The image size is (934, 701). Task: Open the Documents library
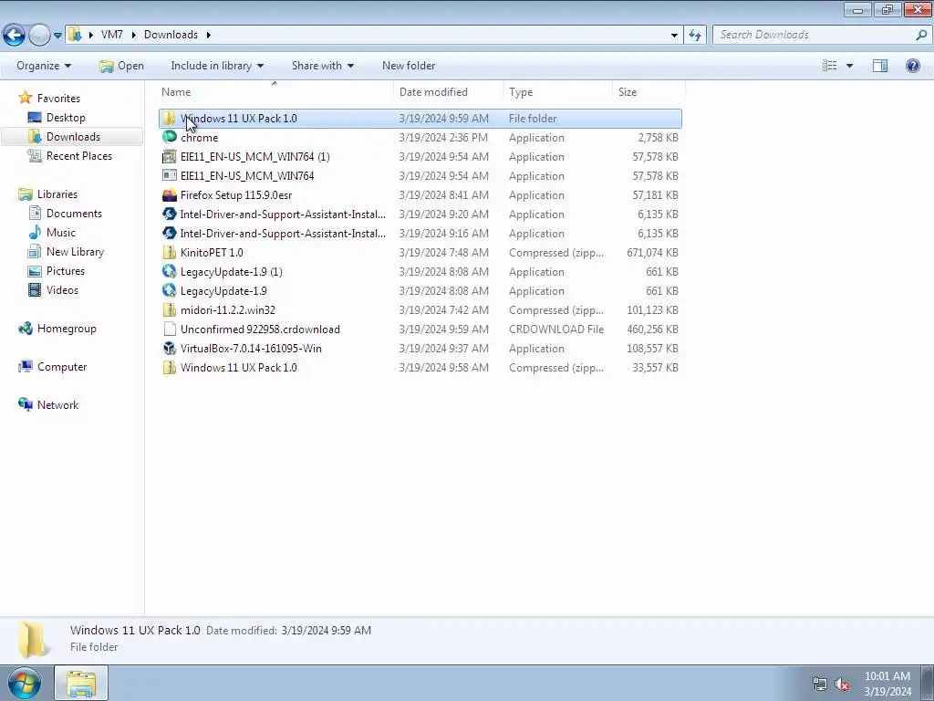click(x=74, y=214)
